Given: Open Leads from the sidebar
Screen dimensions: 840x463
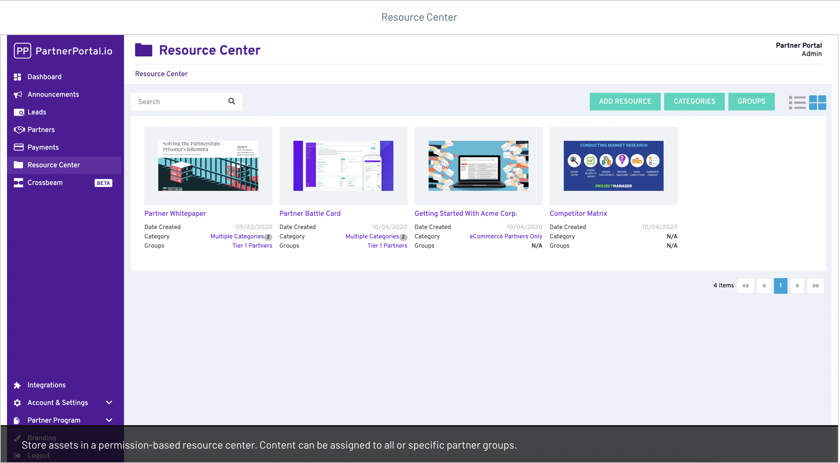Looking at the screenshot, I should pos(37,112).
